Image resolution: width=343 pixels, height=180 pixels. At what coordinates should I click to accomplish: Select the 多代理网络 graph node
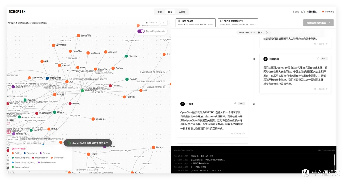(x=53, y=45)
